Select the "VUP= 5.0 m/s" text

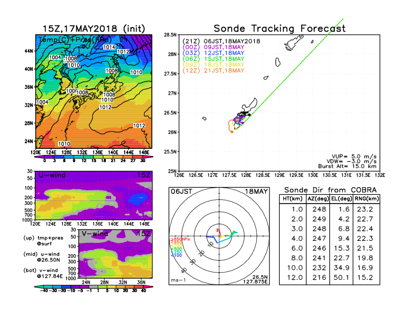coord(354,156)
